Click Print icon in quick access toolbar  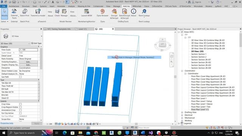tap(35, 2)
